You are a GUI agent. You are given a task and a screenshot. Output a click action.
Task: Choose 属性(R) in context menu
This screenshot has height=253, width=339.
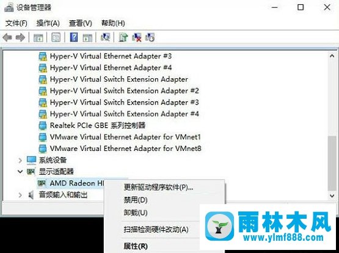click(136, 246)
